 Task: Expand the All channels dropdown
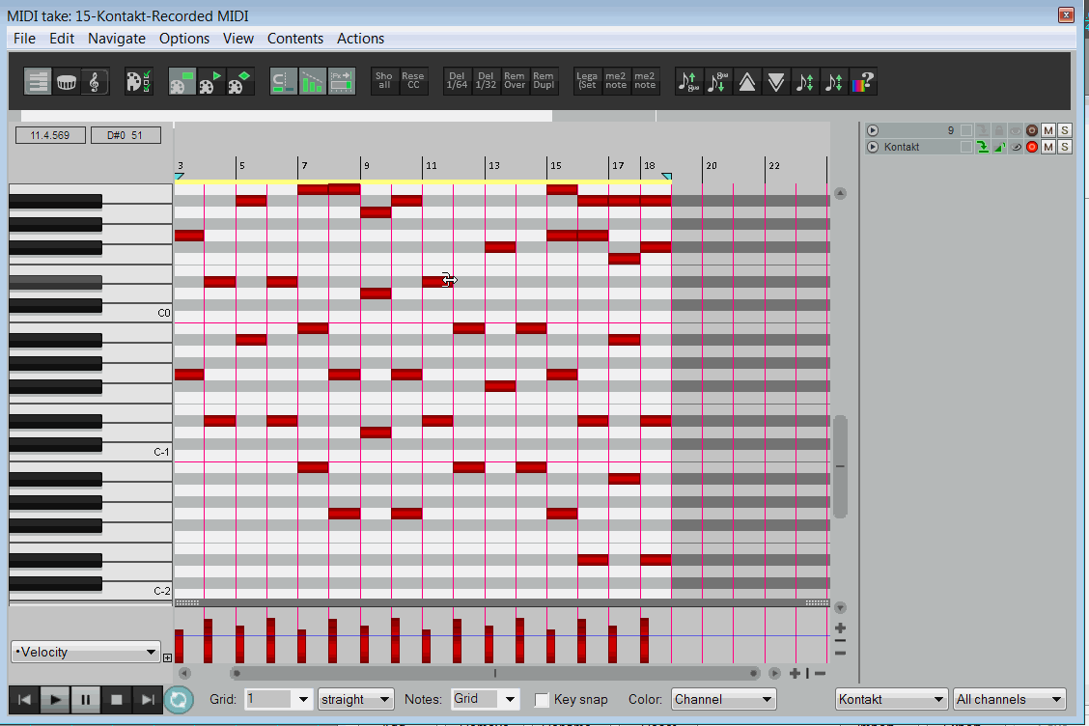tap(1009, 700)
